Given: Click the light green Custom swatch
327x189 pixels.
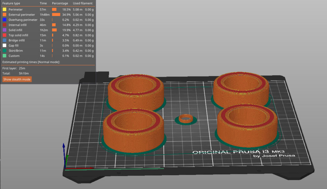Looking at the screenshot, I should [4, 56].
